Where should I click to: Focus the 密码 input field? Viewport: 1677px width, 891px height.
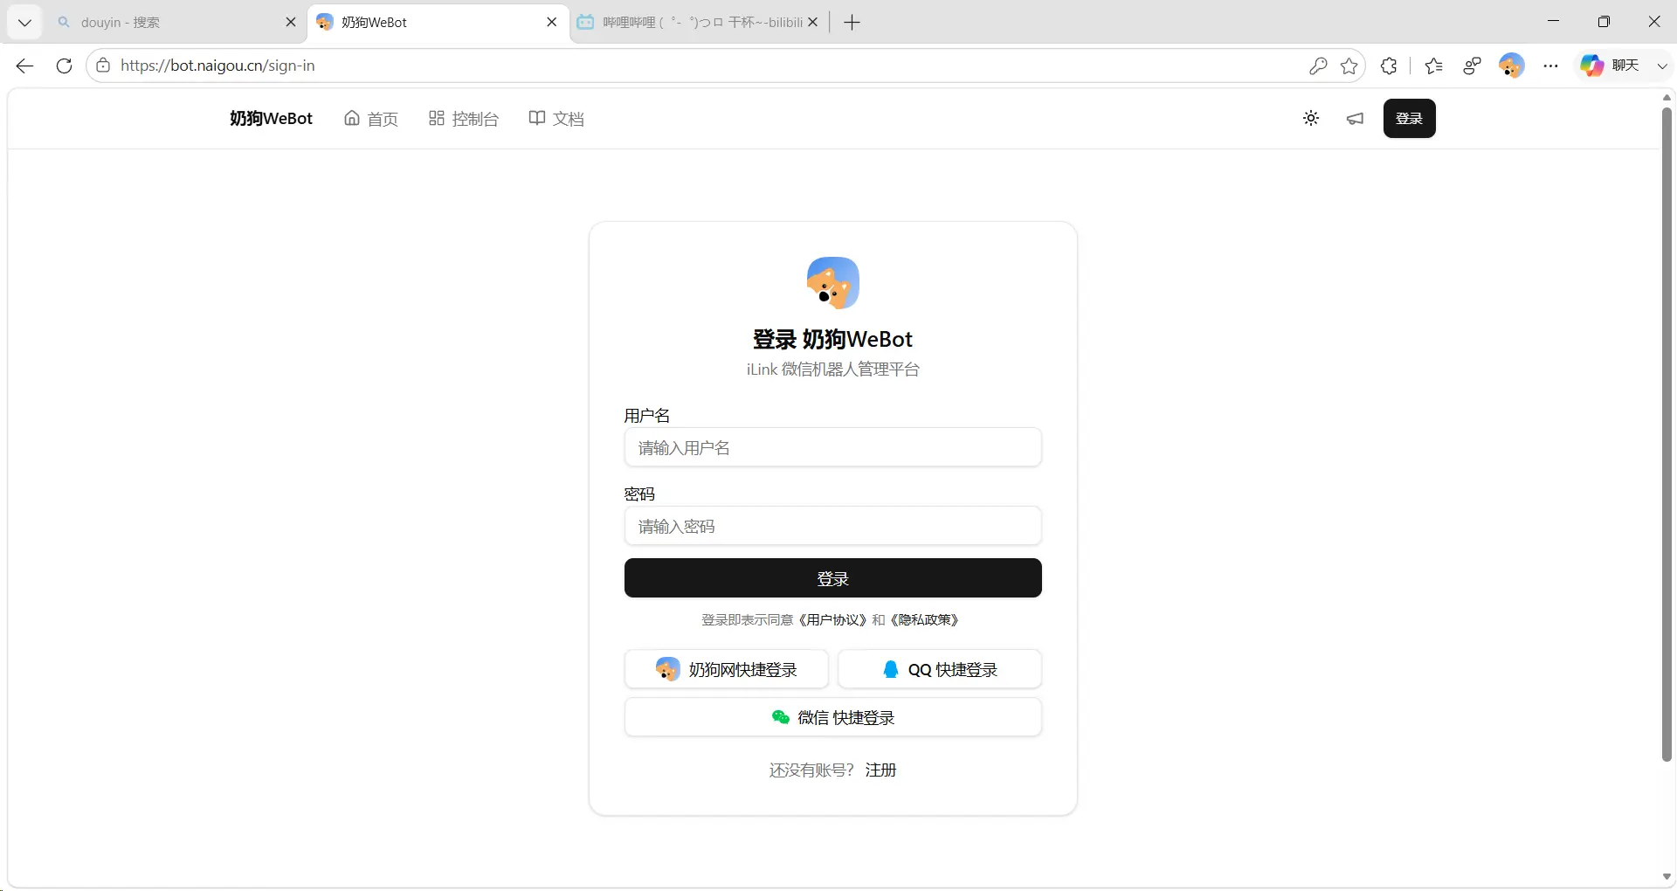(x=833, y=526)
